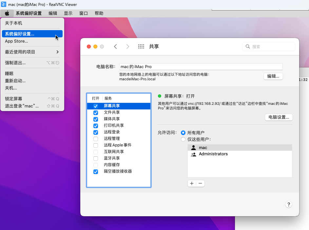Select the 远程登录 service label
The width and height of the screenshot is (309, 230).
(x=112, y=132)
